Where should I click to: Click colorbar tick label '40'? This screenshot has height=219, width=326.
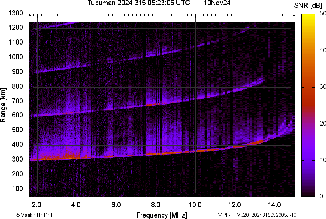pos(323,50)
